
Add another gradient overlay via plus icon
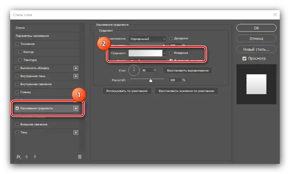[x=76, y=108]
